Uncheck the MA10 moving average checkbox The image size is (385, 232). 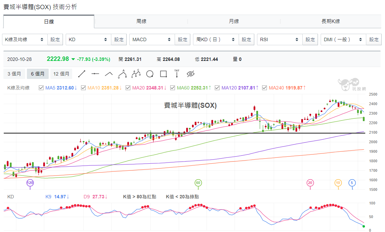(83, 88)
